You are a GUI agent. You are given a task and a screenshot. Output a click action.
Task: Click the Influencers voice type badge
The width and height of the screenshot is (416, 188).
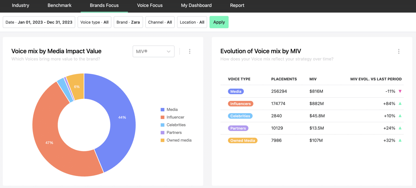pos(240,104)
